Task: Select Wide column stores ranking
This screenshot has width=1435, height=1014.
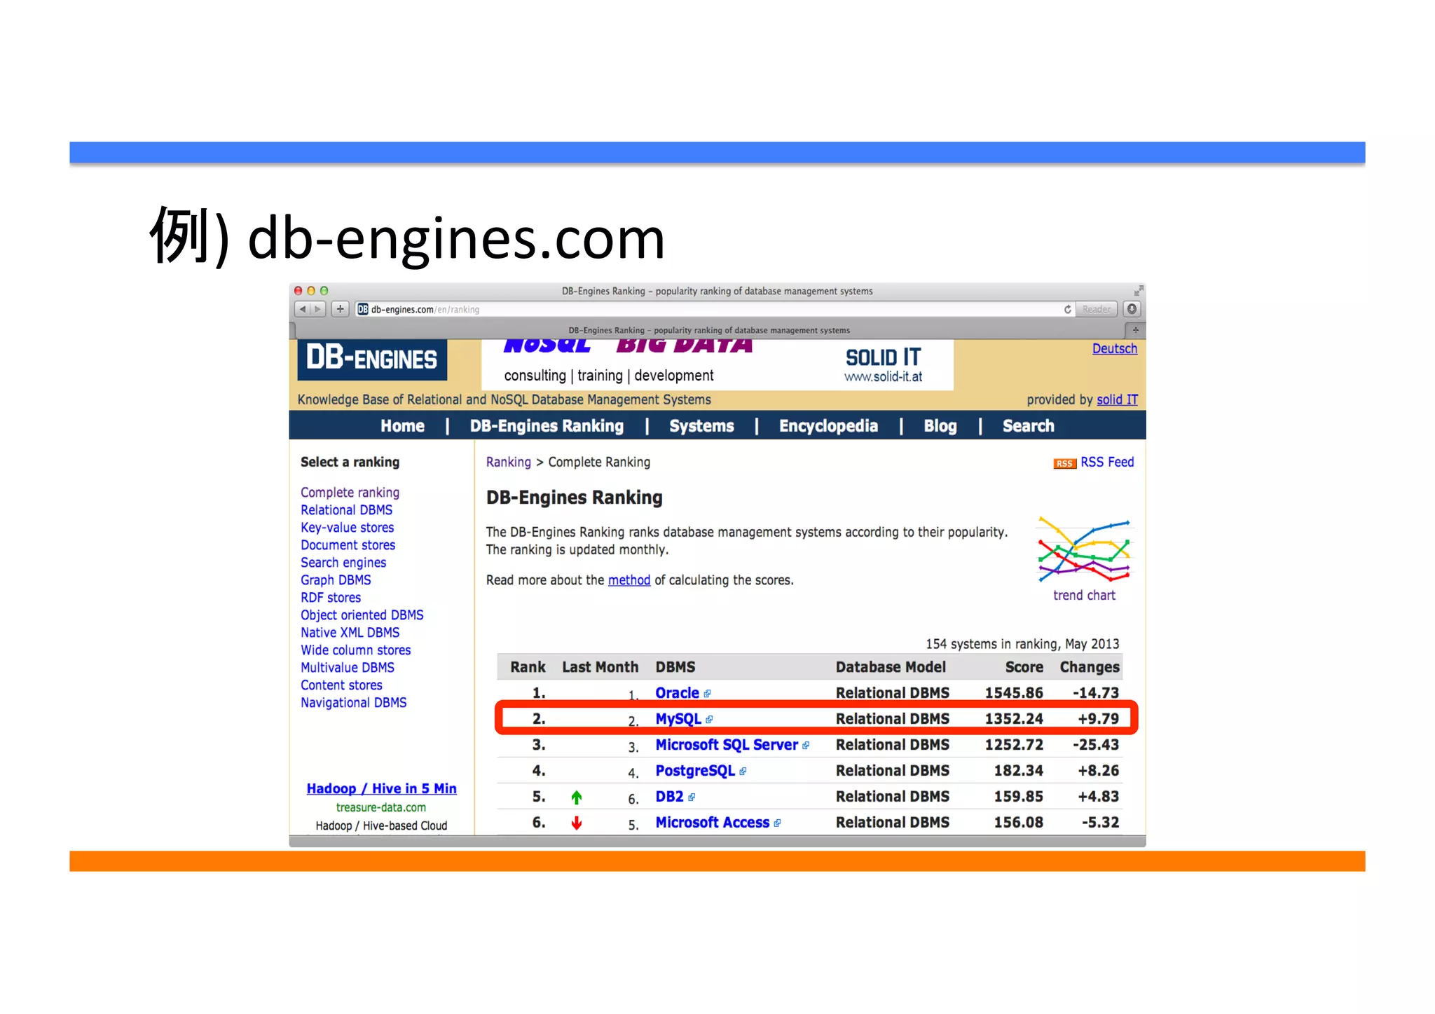Action: [x=355, y=650]
